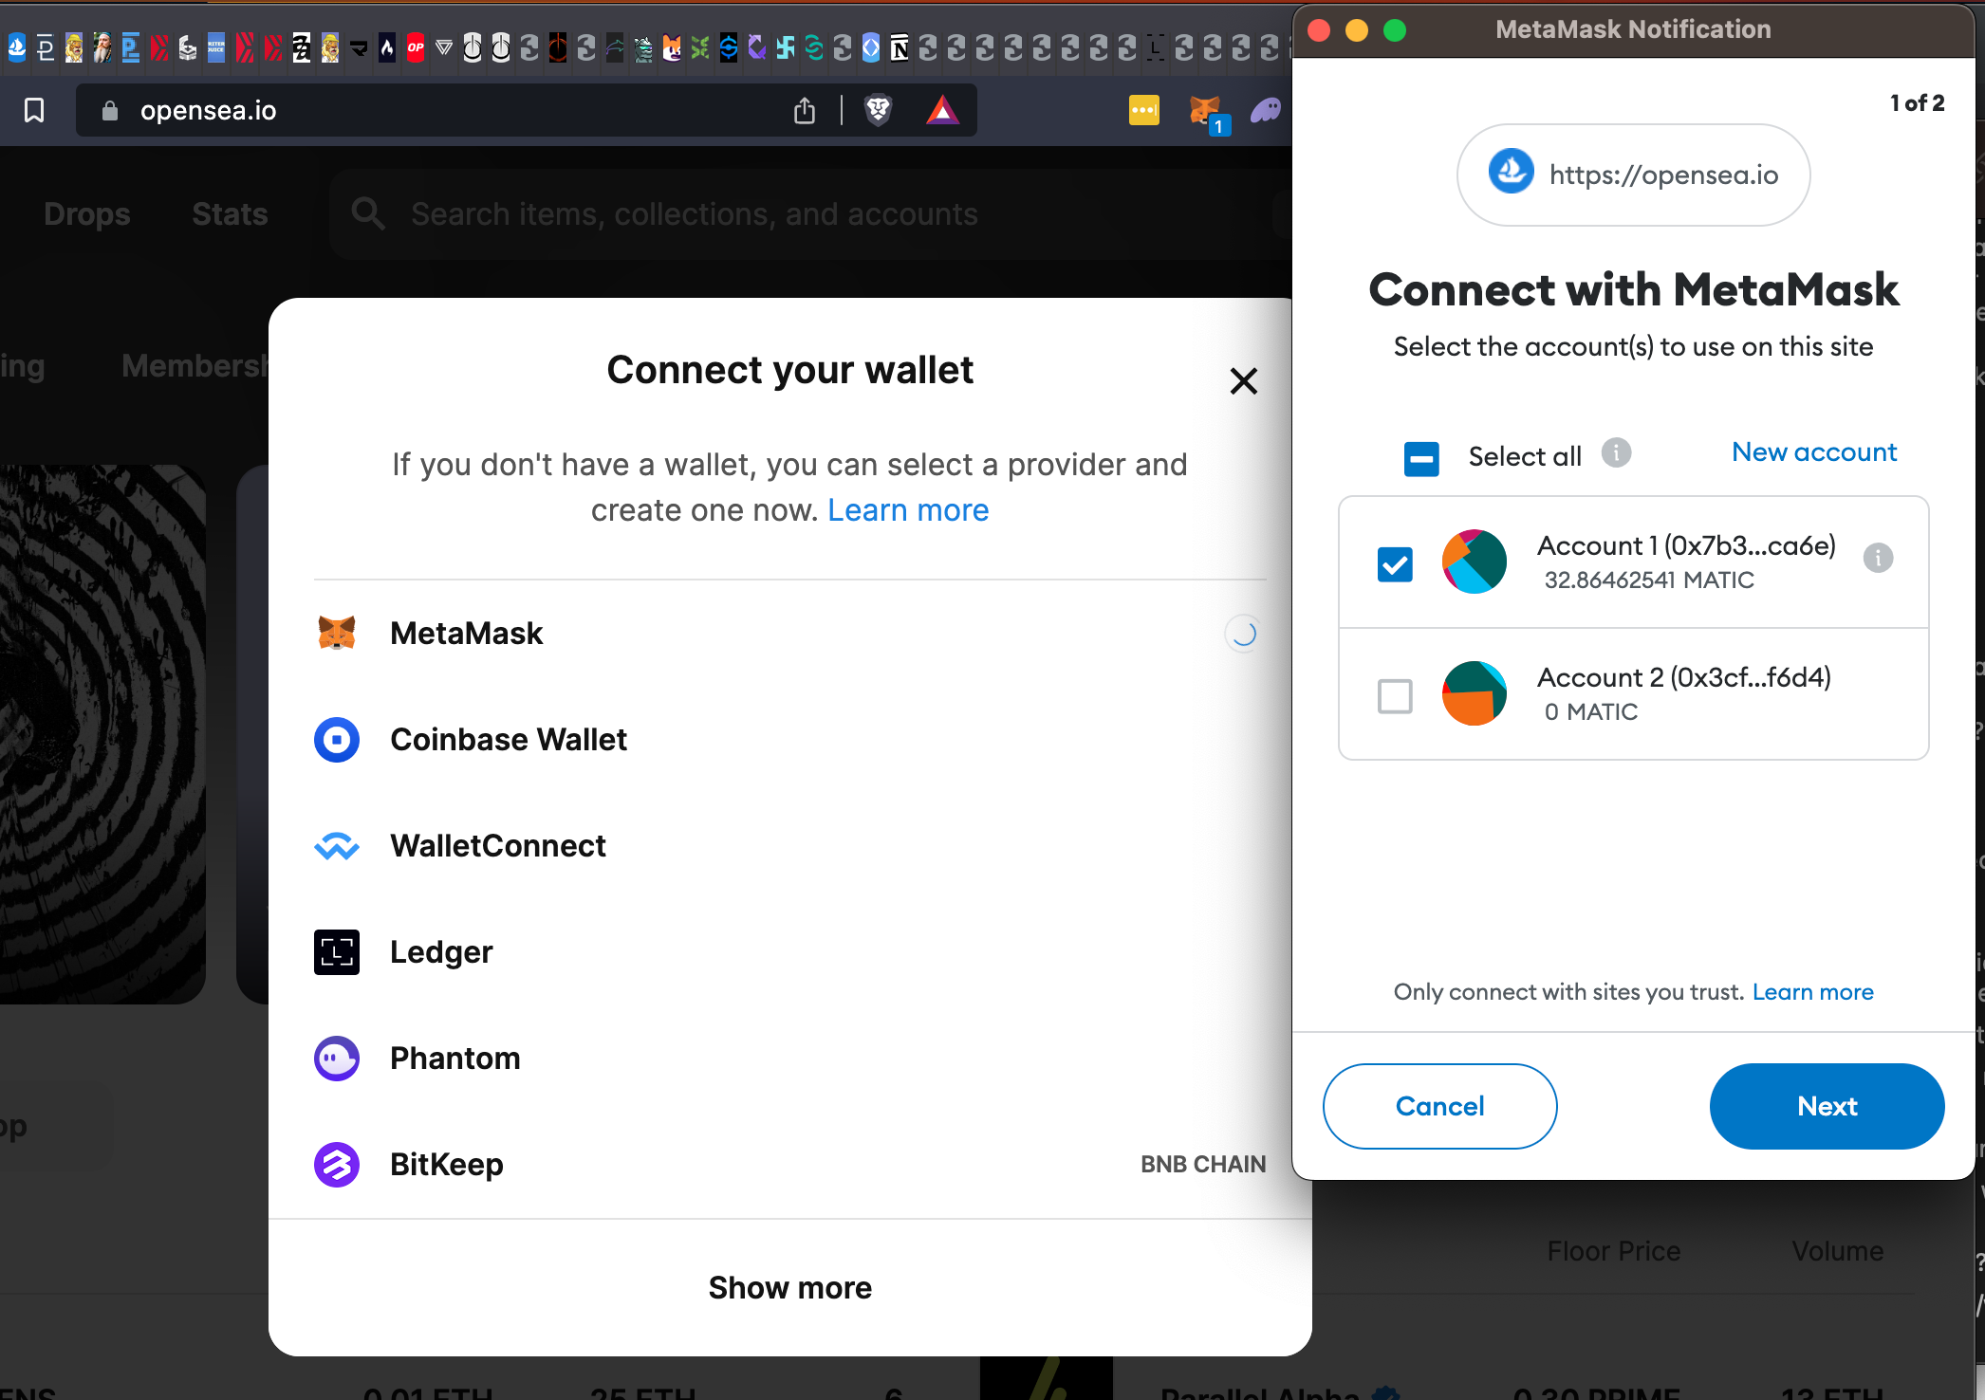Click the Membership tab behind the dialog

click(x=195, y=366)
